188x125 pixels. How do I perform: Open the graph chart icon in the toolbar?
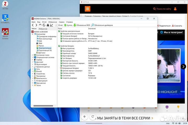(52, 25)
